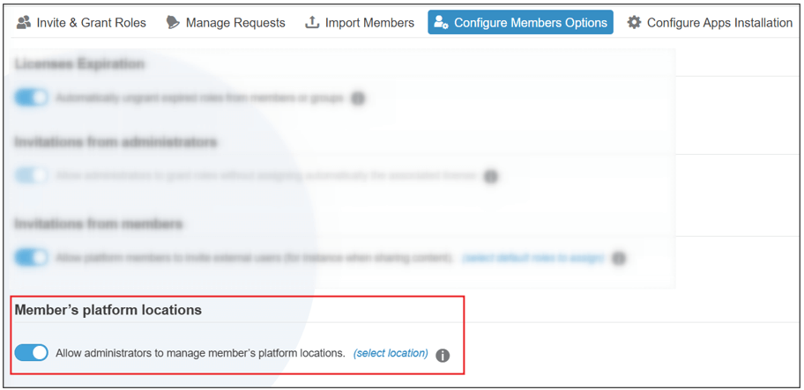Click the Invitations from administrators heading
Viewport: 804px width, 390px height.
[x=115, y=142]
